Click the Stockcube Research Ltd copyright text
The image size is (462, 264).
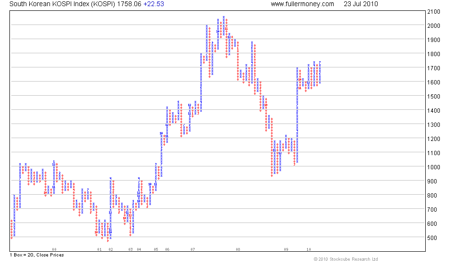pos(346,259)
